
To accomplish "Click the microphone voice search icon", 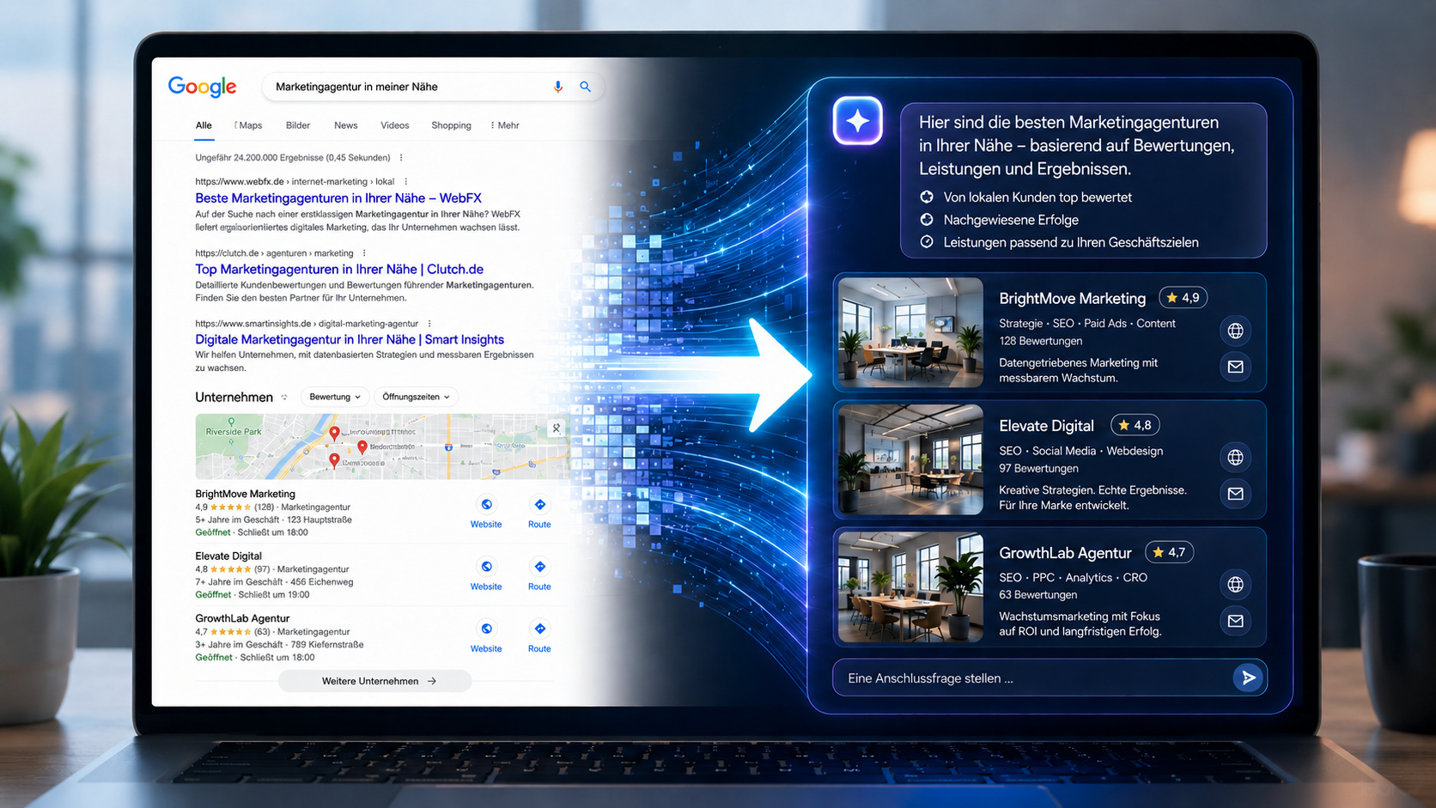I will 558,87.
